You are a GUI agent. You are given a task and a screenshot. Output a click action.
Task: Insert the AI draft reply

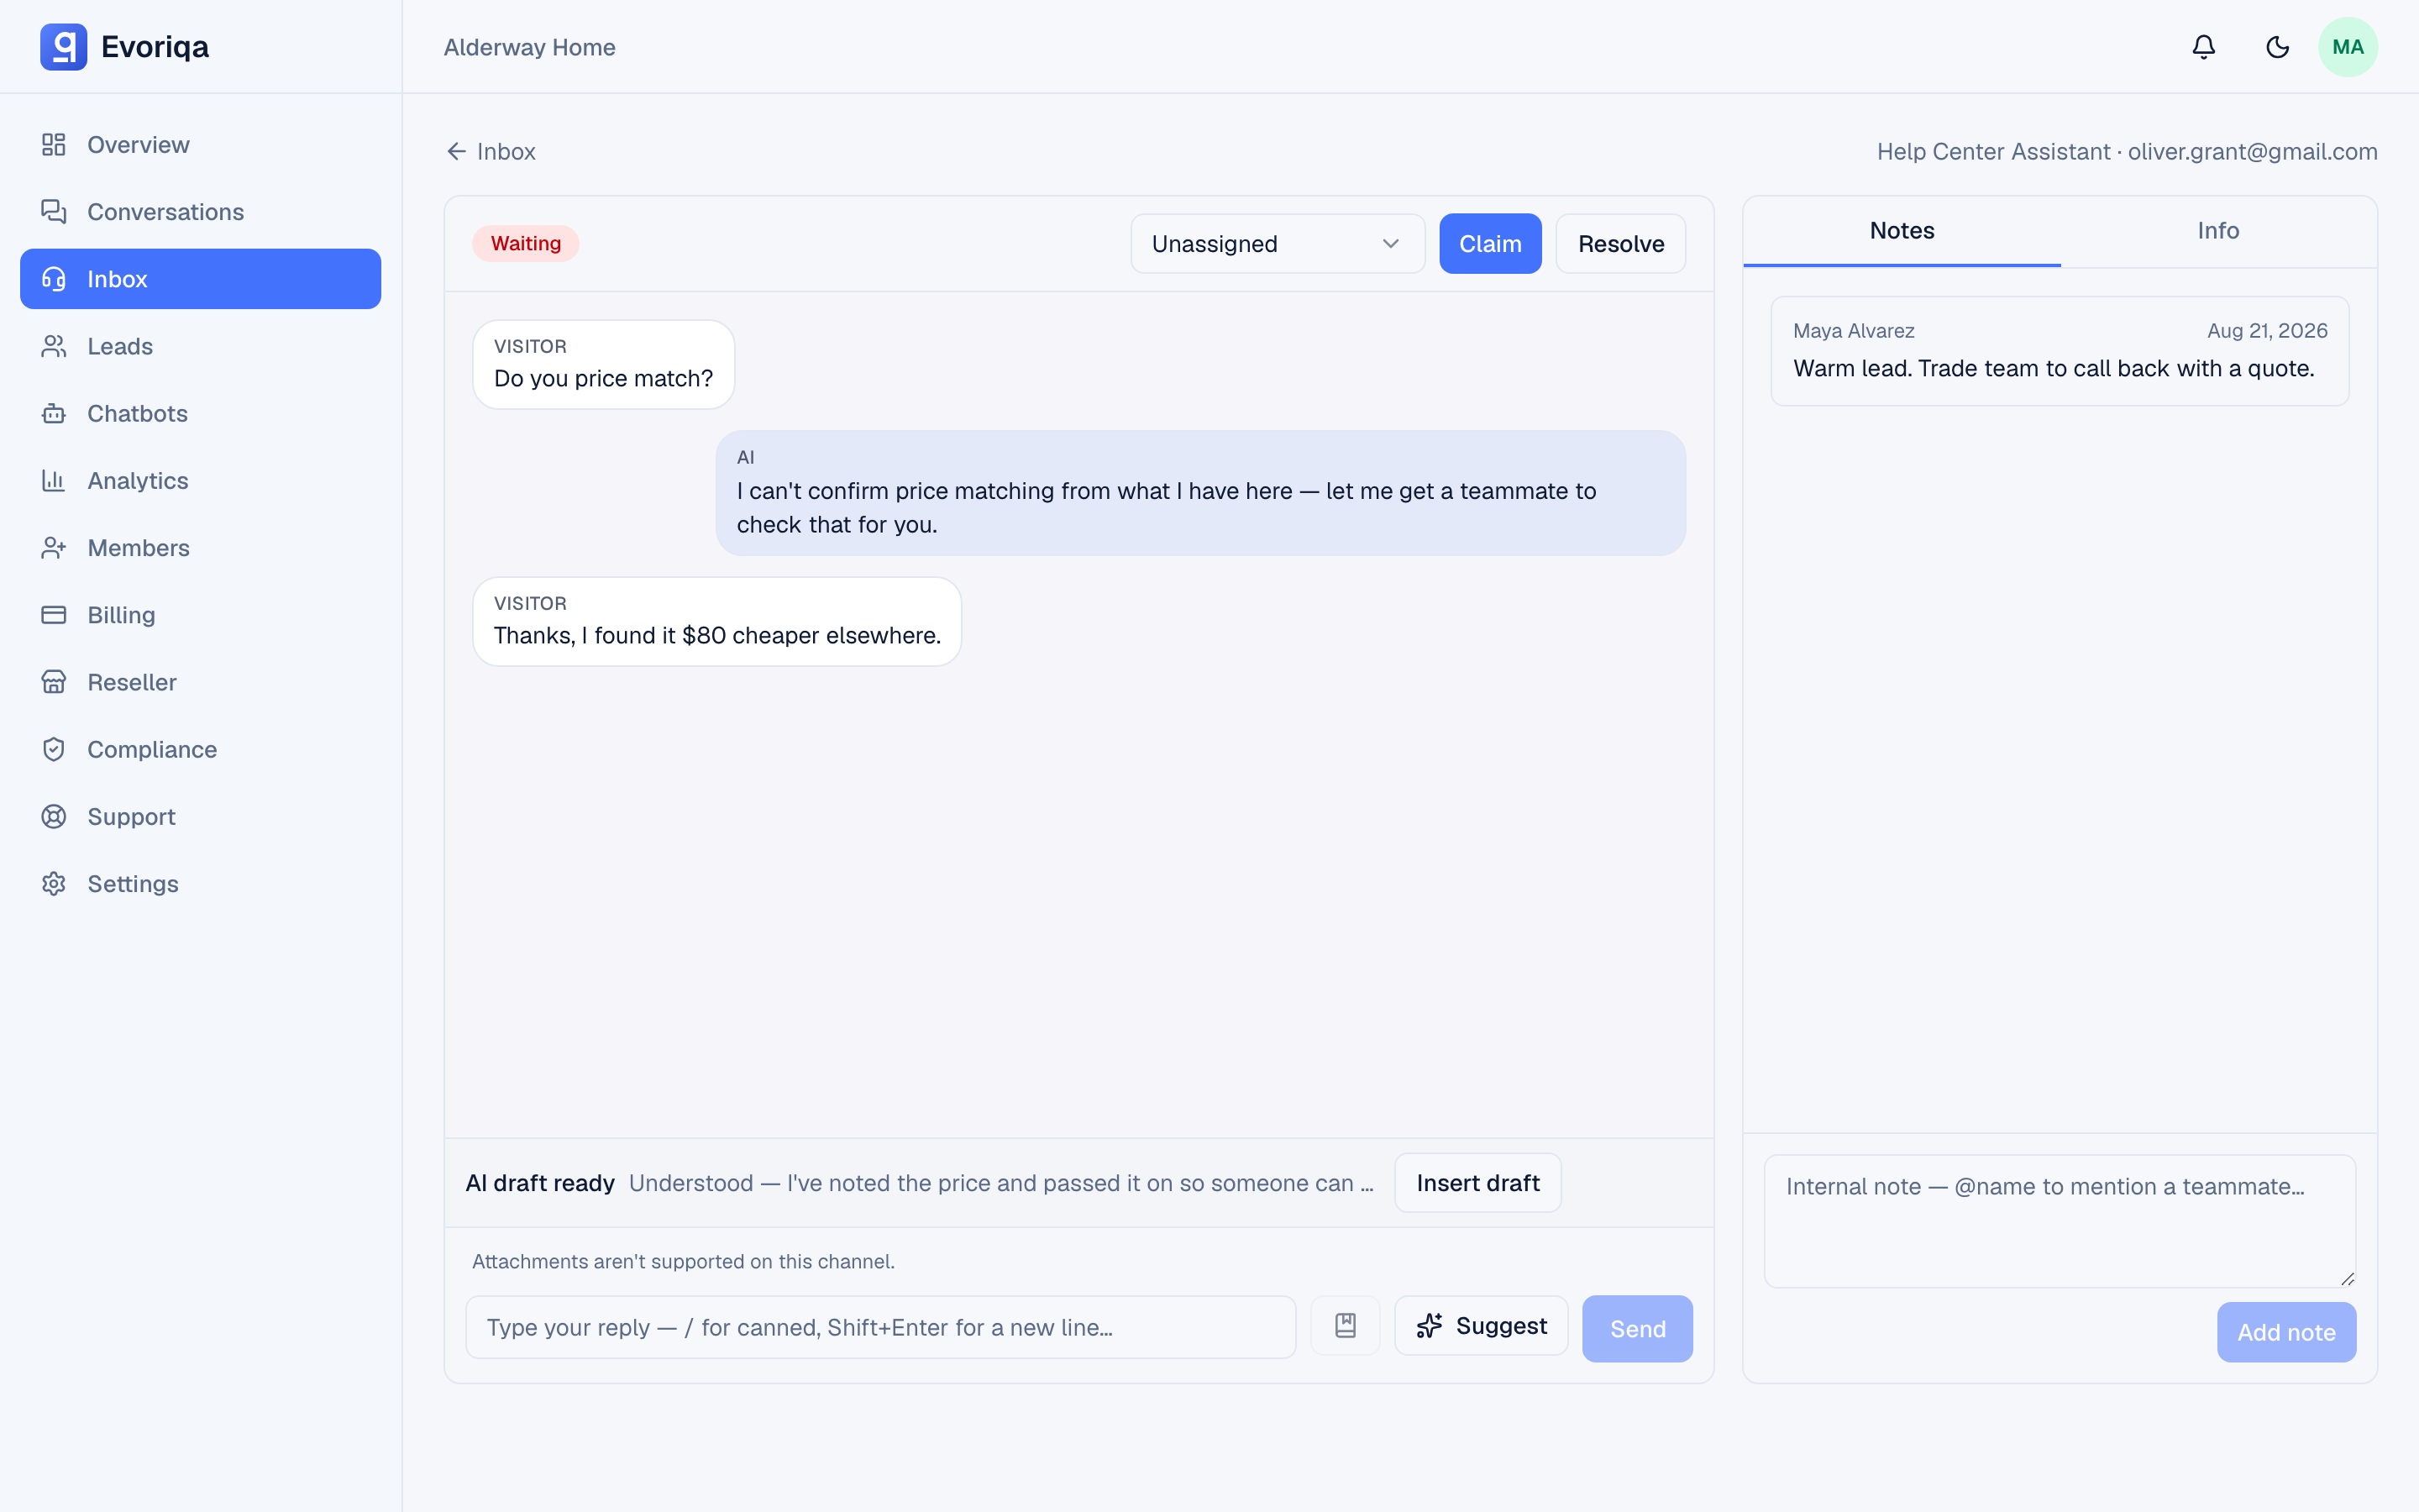pyautogui.click(x=1477, y=1183)
